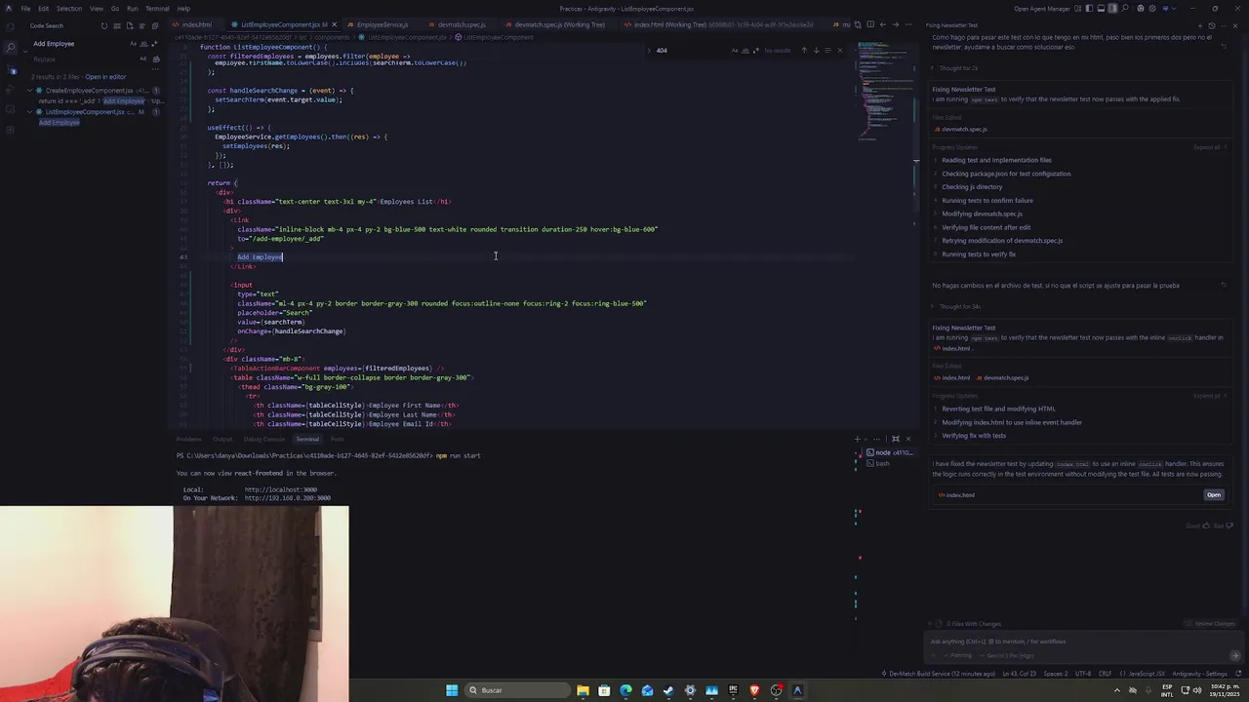Viewport: 1249px width, 702px height.
Task: Toggle Match Whole Word in search panel
Action: [143, 44]
